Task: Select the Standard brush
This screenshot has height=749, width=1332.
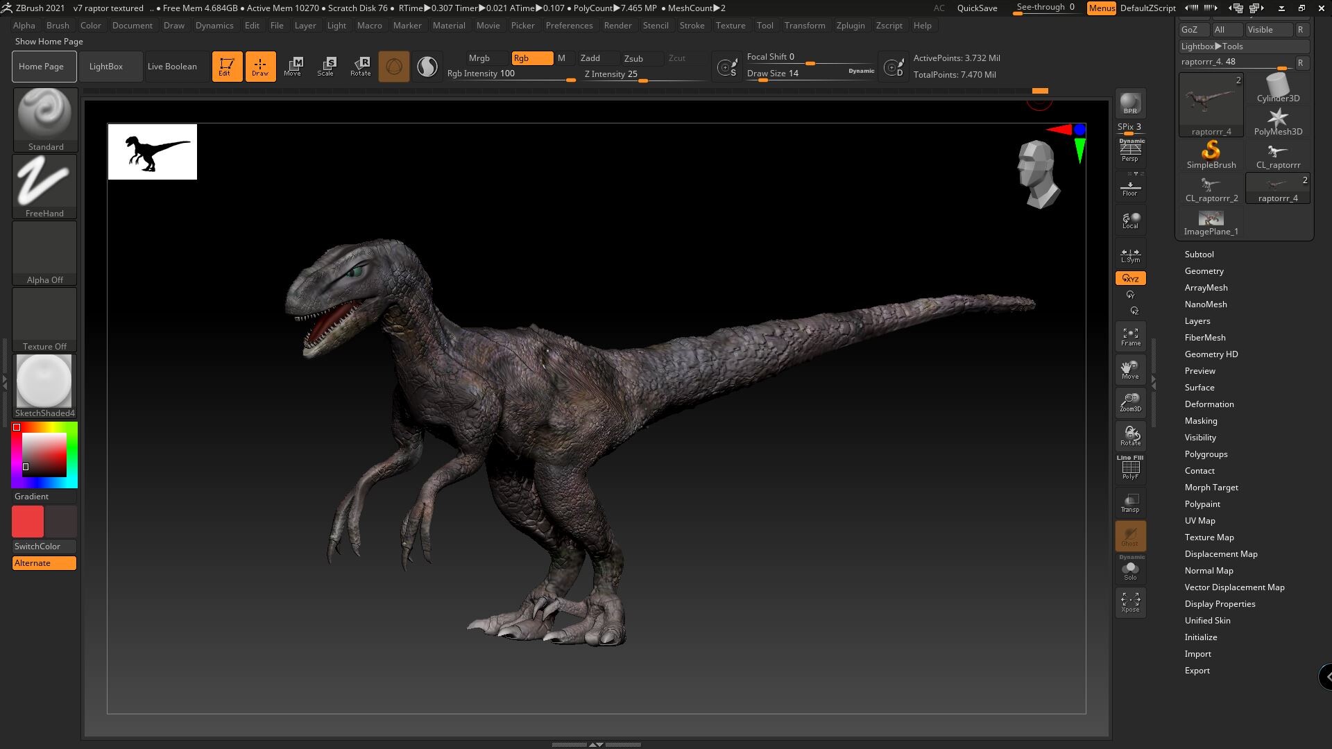Action: [x=44, y=114]
